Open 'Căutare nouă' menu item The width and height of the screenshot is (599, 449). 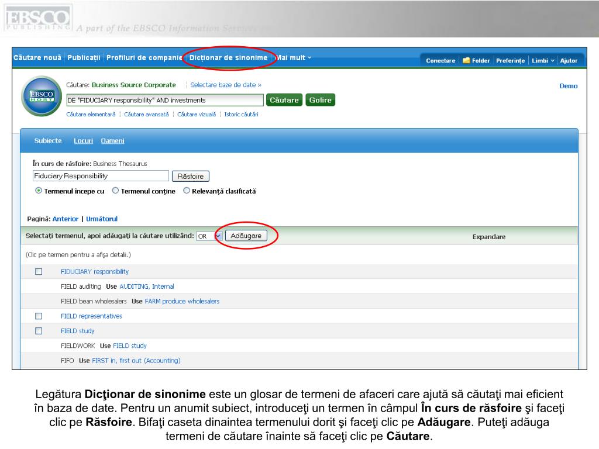pyautogui.click(x=37, y=58)
